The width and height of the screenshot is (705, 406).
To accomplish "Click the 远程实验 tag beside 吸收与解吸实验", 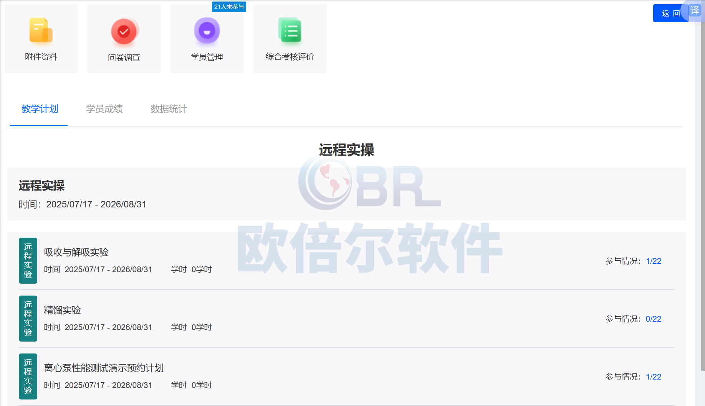I will tap(28, 261).
